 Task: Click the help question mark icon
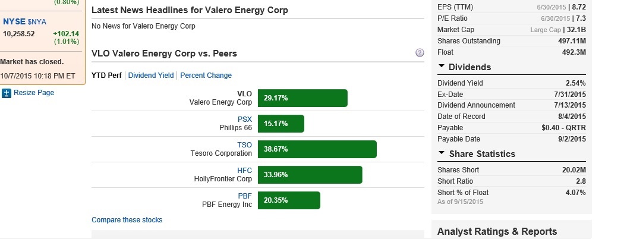click(420, 53)
